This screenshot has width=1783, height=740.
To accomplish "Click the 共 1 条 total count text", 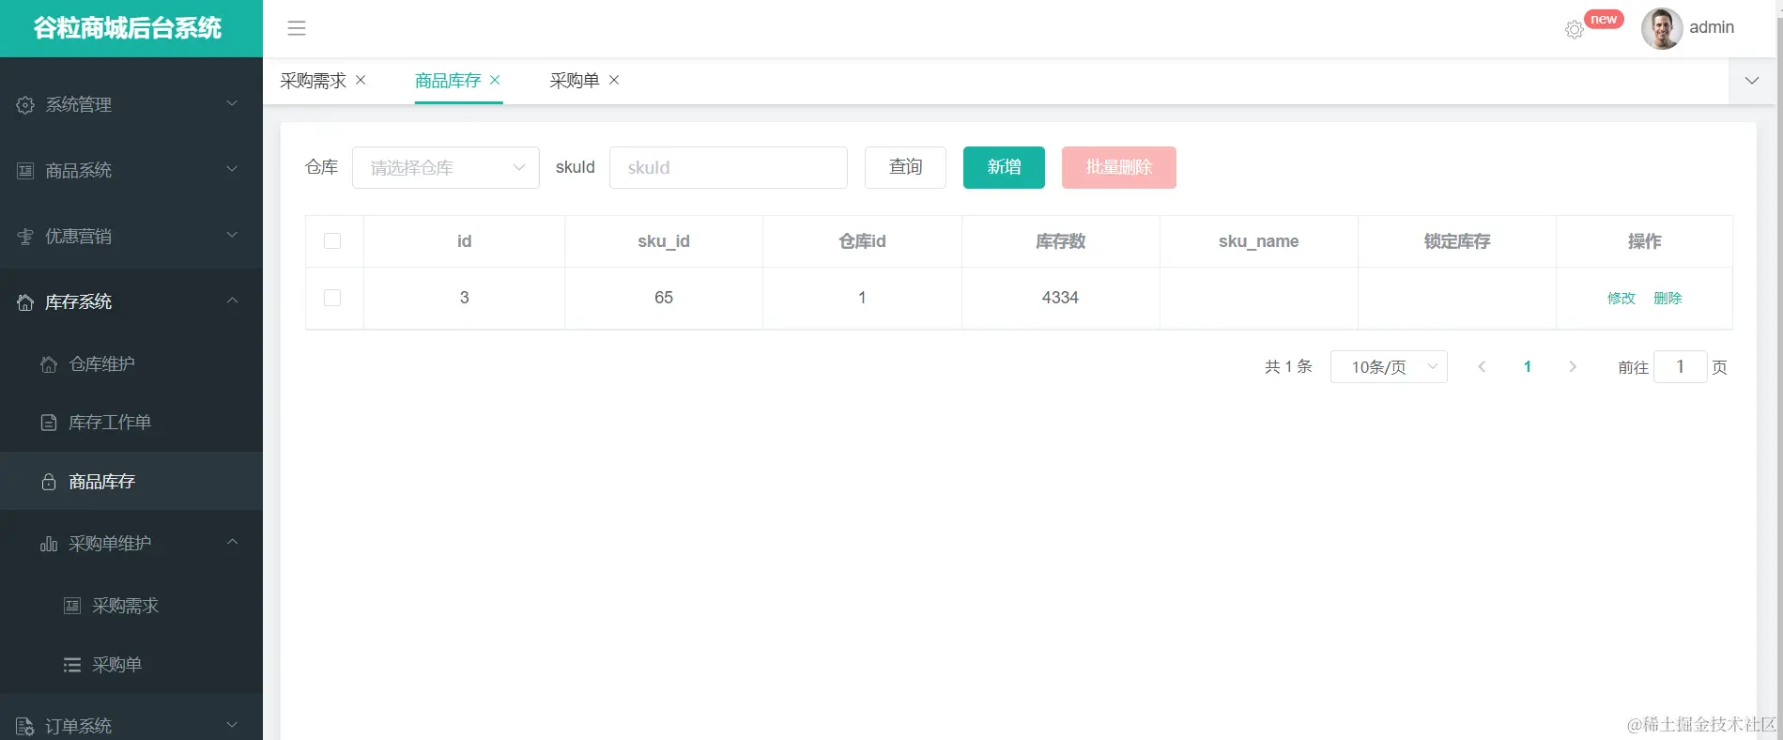I will coord(1288,366).
